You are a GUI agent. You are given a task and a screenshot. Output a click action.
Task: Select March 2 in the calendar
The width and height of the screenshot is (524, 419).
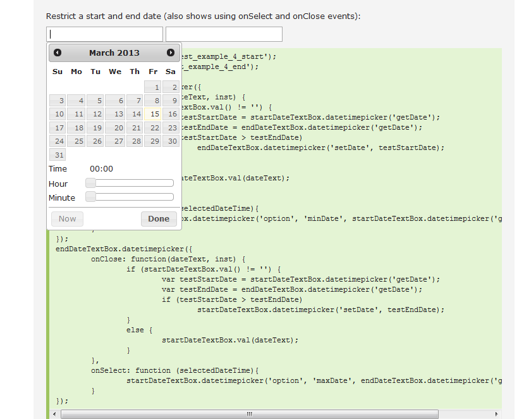pyautogui.click(x=171, y=87)
